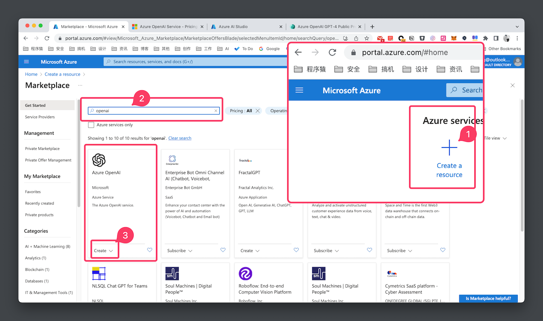The width and height of the screenshot is (543, 321).
Task: Open the Chrome profile avatar
Action: [x=506, y=38]
